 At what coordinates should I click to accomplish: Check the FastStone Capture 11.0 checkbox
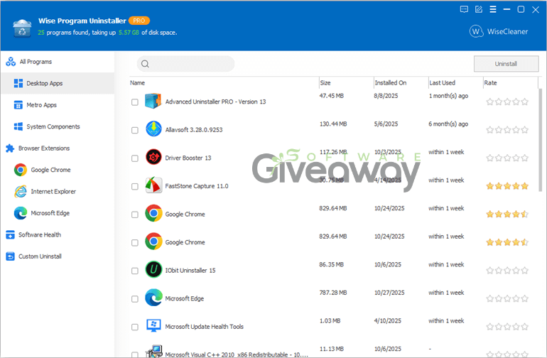pos(135,187)
